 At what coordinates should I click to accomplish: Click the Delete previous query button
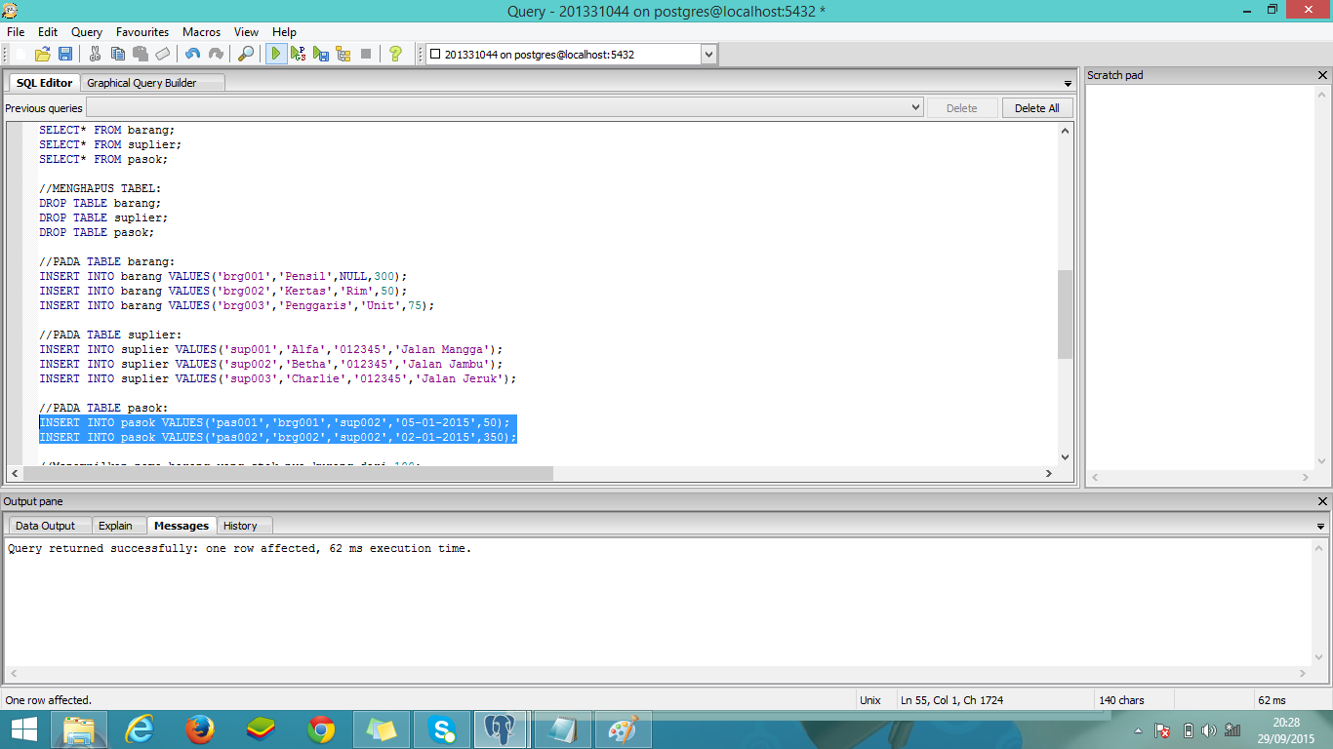[x=962, y=108]
